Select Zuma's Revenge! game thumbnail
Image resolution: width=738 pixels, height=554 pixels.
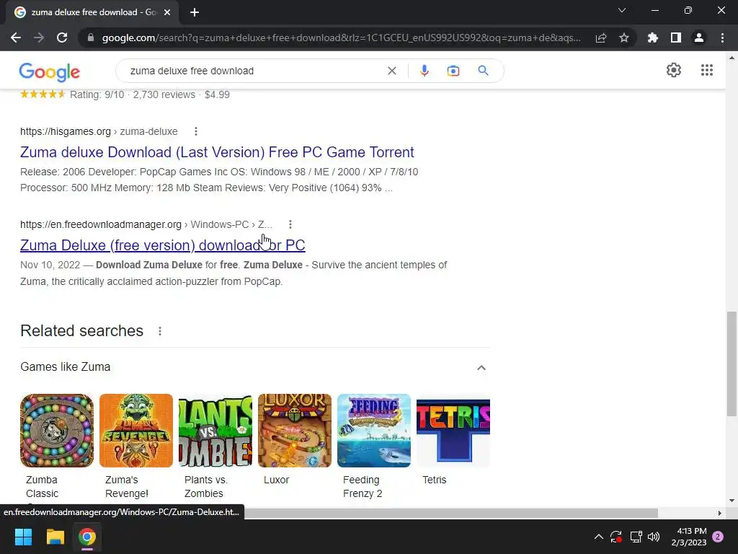click(136, 431)
